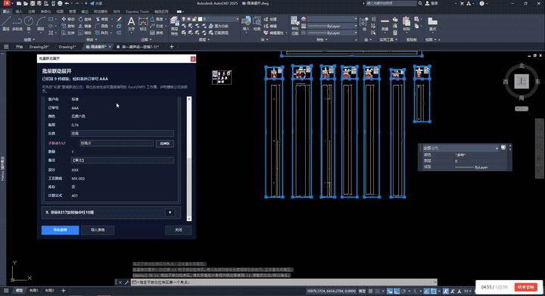Open the Measure (测量) utility

coord(385,23)
